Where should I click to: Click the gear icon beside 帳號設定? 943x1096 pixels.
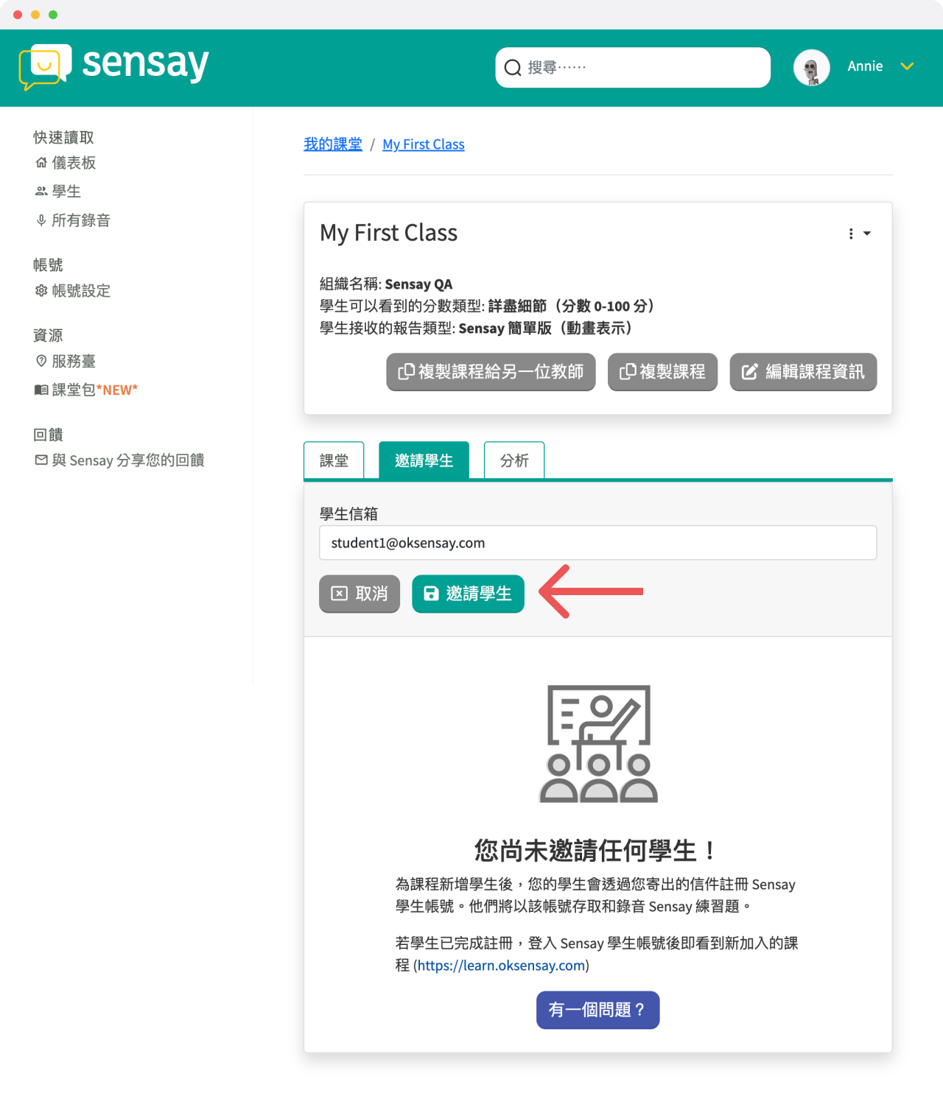[x=41, y=291]
